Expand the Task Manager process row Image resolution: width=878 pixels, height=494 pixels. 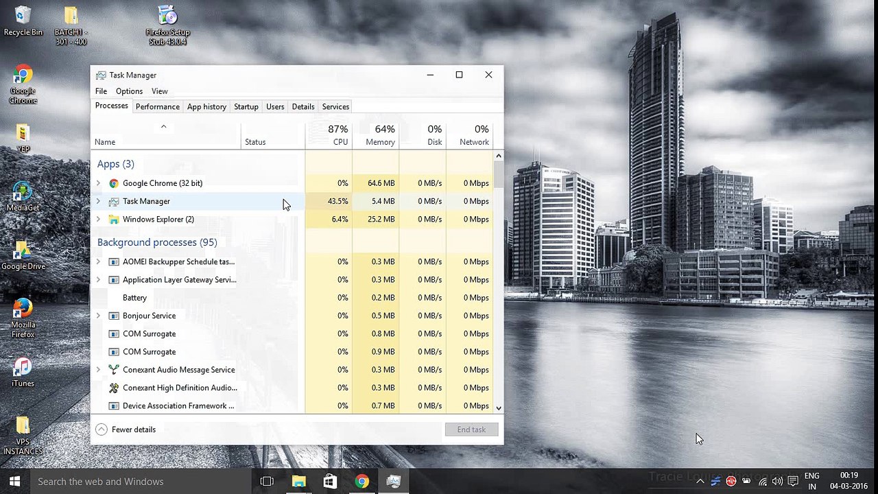point(98,201)
